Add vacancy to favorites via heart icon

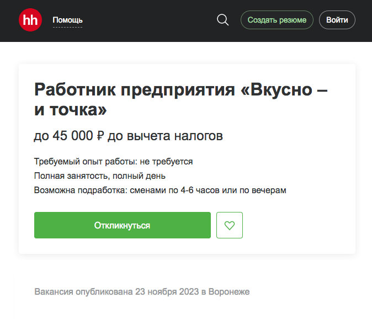230,225
